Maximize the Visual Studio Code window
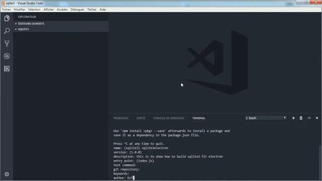This screenshot has width=322, height=181. (306, 2)
